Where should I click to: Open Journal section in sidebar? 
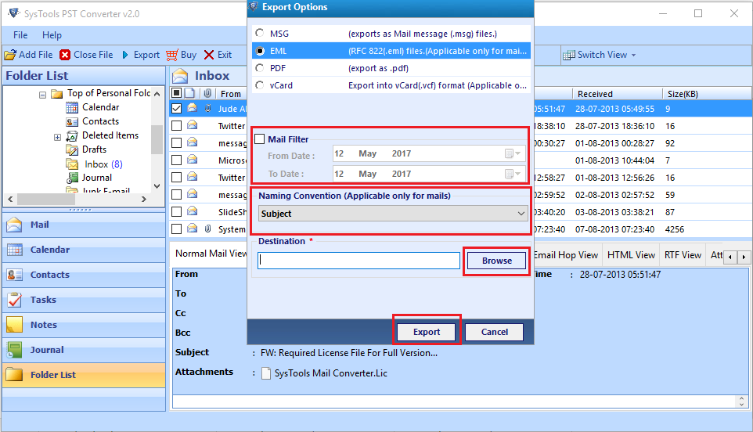(x=84, y=350)
